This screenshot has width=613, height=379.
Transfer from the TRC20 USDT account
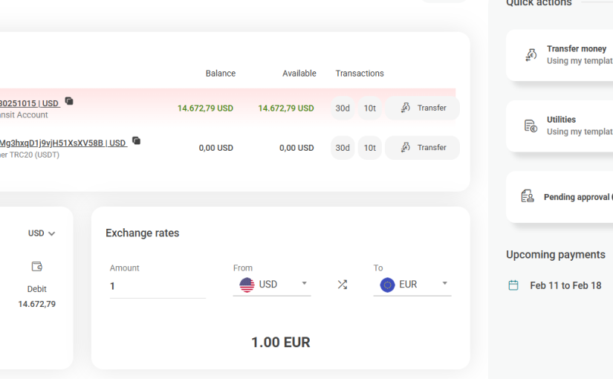tap(422, 147)
